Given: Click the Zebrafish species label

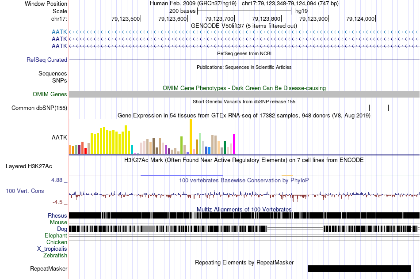Looking at the screenshot, I should (x=55, y=256).
